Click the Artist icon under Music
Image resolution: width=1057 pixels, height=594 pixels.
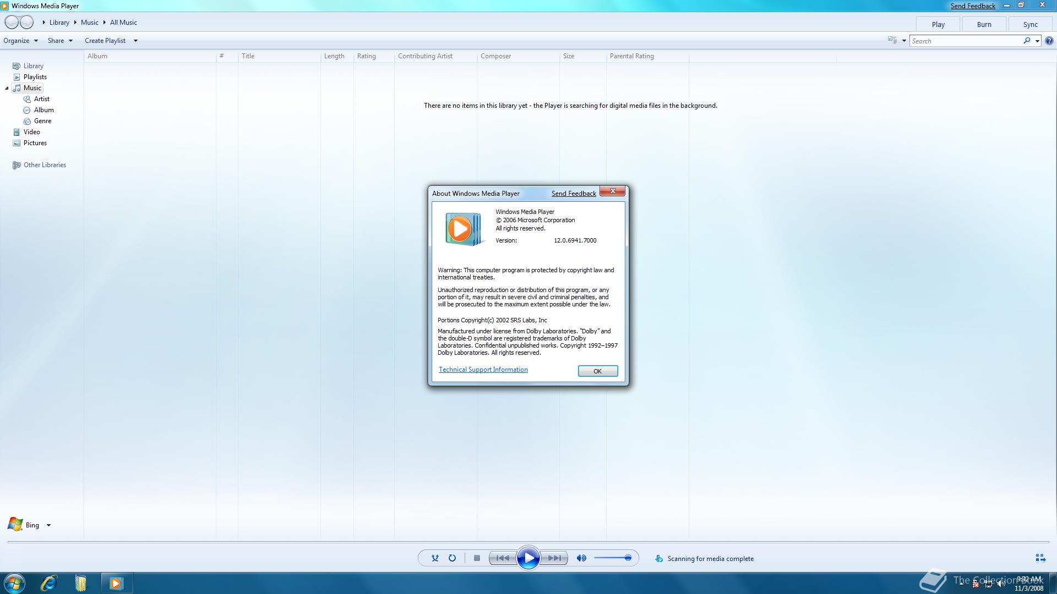click(27, 99)
